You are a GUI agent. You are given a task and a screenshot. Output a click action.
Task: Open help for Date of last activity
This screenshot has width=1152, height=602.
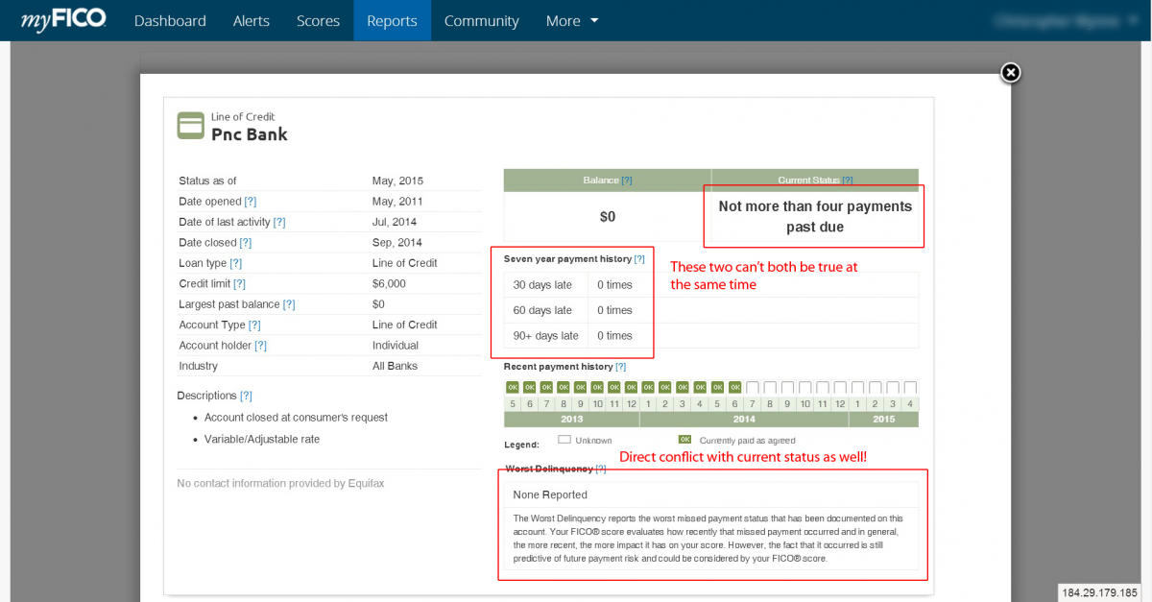pyautogui.click(x=279, y=222)
